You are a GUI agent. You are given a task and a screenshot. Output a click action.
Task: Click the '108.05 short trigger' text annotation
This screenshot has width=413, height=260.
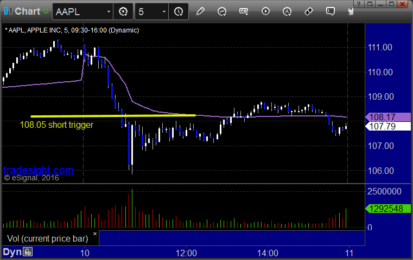pos(56,125)
